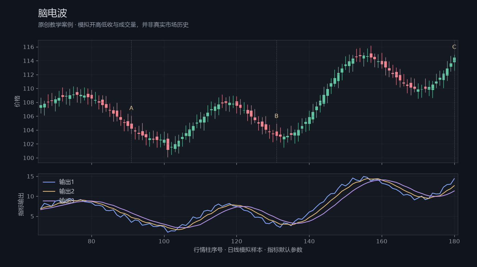Screen dimensions: 477x267
Task: Click x-axis tick 180
Action: (x=454, y=241)
